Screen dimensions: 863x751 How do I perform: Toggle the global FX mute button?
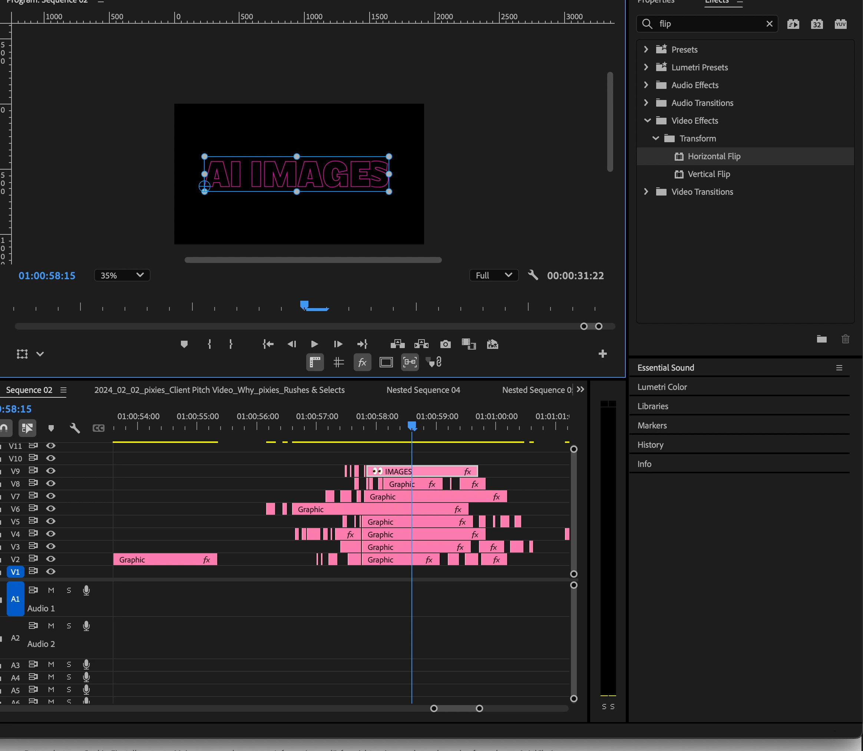[362, 362]
